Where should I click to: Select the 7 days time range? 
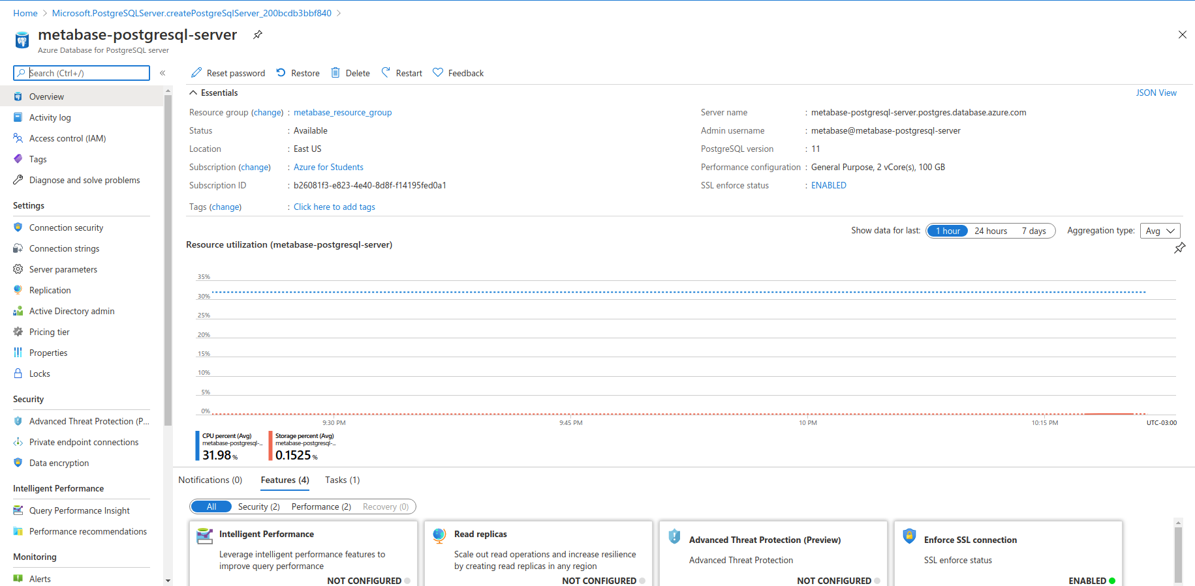[x=1034, y=231]
